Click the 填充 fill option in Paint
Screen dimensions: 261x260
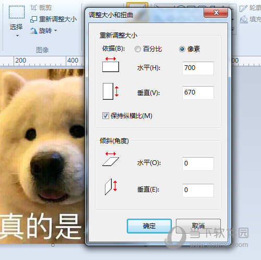tap(250, 19)
